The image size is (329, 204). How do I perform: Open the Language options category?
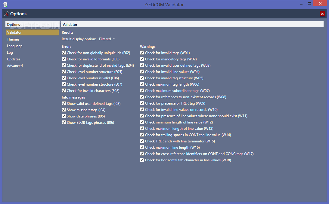(15, 46)
